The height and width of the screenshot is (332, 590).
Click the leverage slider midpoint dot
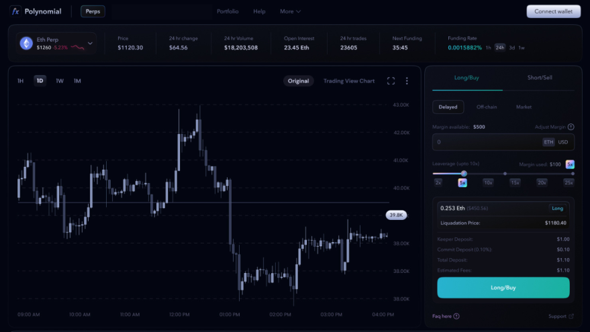pyautogui.click(x=505, y=174)
